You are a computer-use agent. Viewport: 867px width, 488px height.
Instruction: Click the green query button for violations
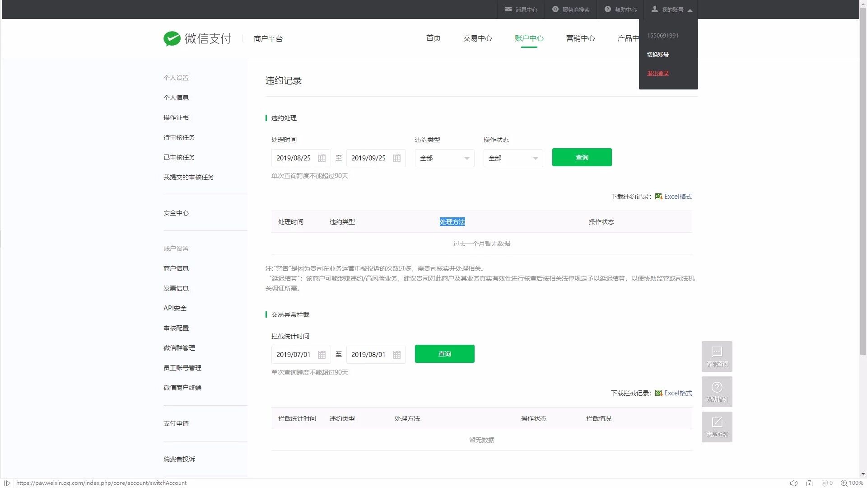point(582,157)
